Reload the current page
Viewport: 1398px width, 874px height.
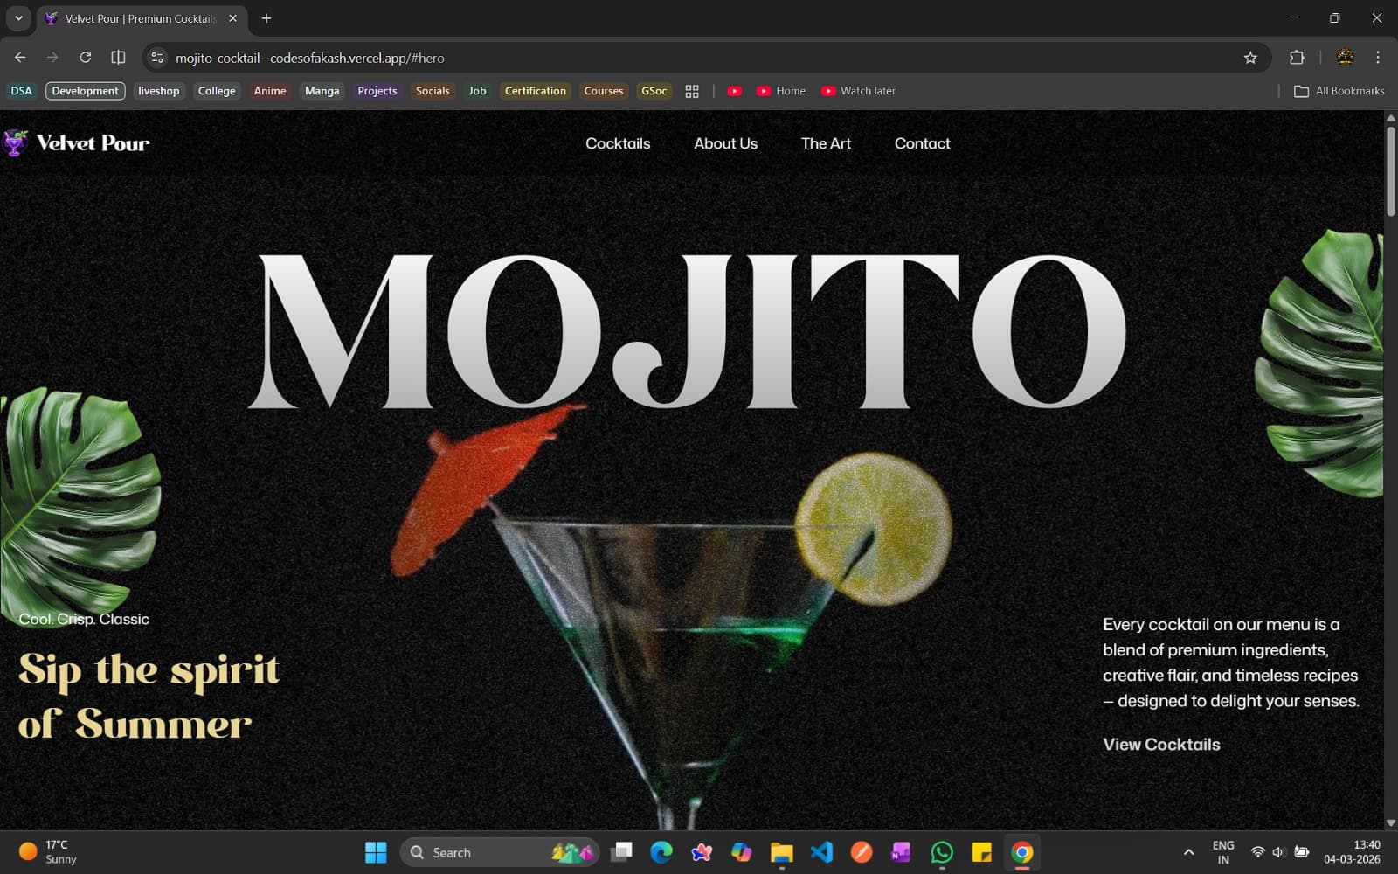pos(86,58)
